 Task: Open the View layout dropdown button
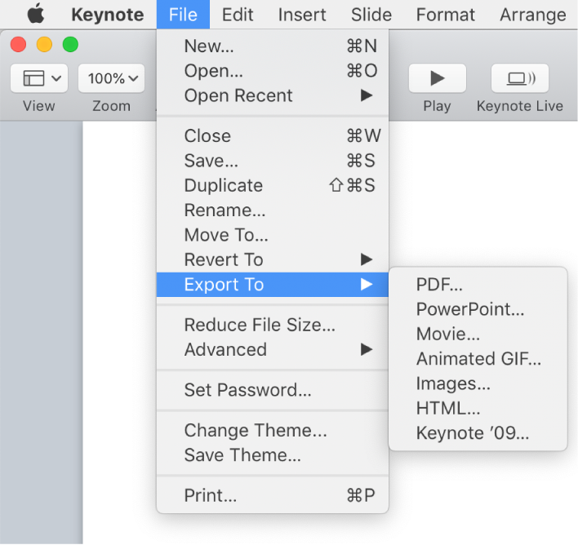39,78
